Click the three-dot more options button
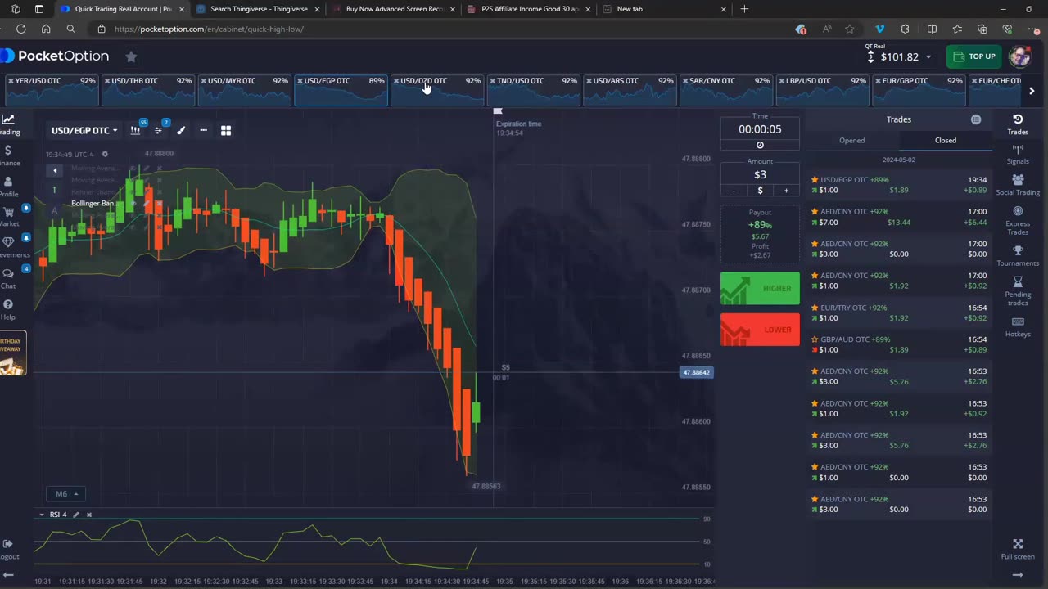This screenshot has width=1048, height=589. [203, 130]
